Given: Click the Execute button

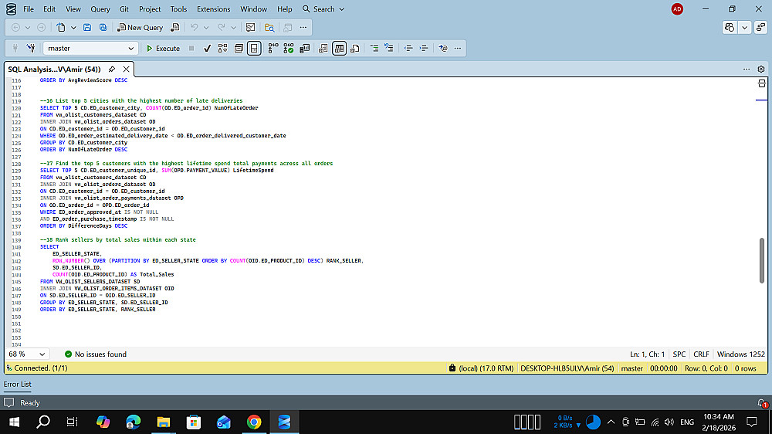Looking at the screenshot, I should pos(163,49).
